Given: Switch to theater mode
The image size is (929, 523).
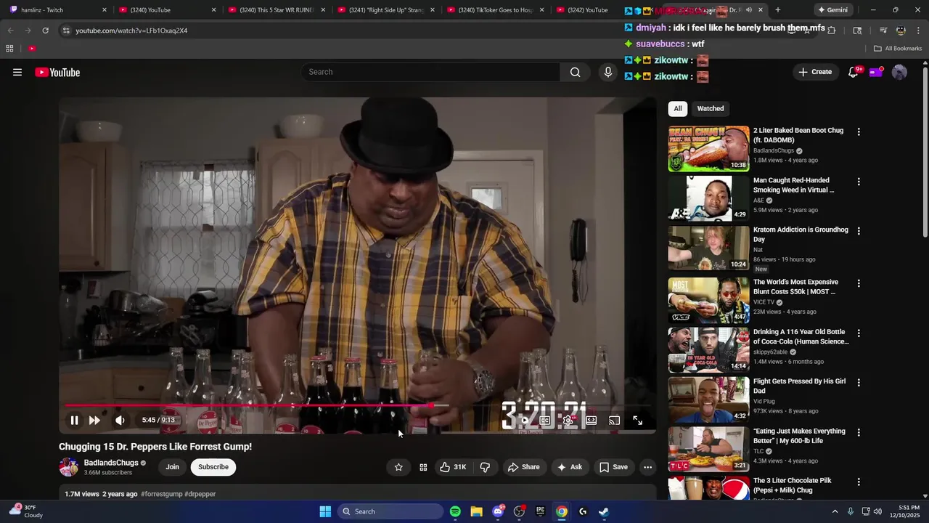Looking at the screenshot, I should [x=592, y=420].
